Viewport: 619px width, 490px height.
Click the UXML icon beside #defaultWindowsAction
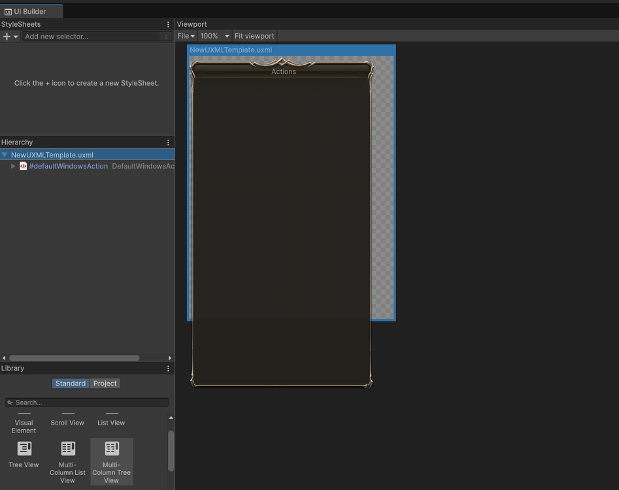24,167
